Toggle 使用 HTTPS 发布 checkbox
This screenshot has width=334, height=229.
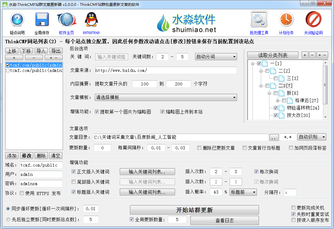(x=22, y=193)
